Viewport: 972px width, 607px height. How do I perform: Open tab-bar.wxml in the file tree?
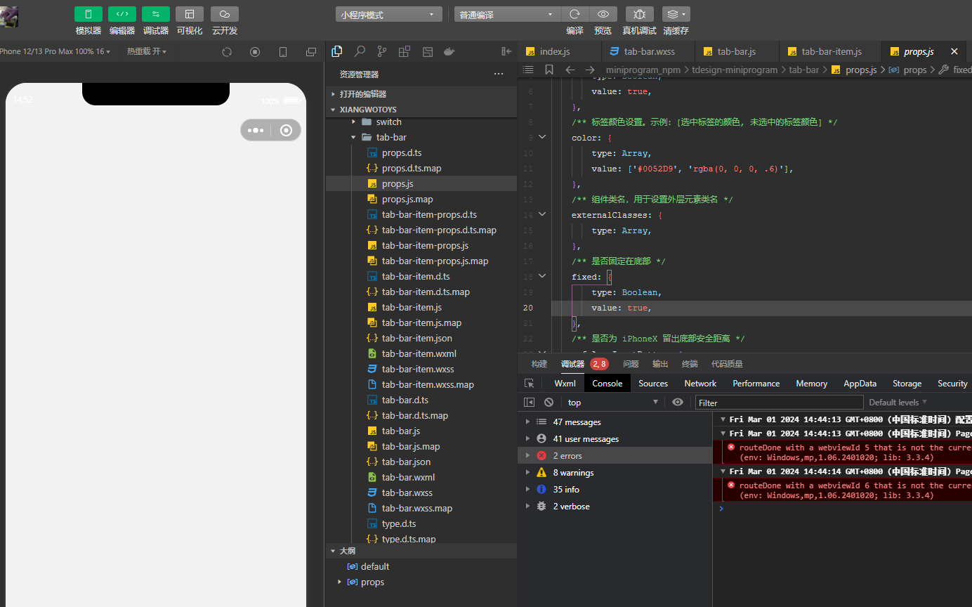point(421,477)
